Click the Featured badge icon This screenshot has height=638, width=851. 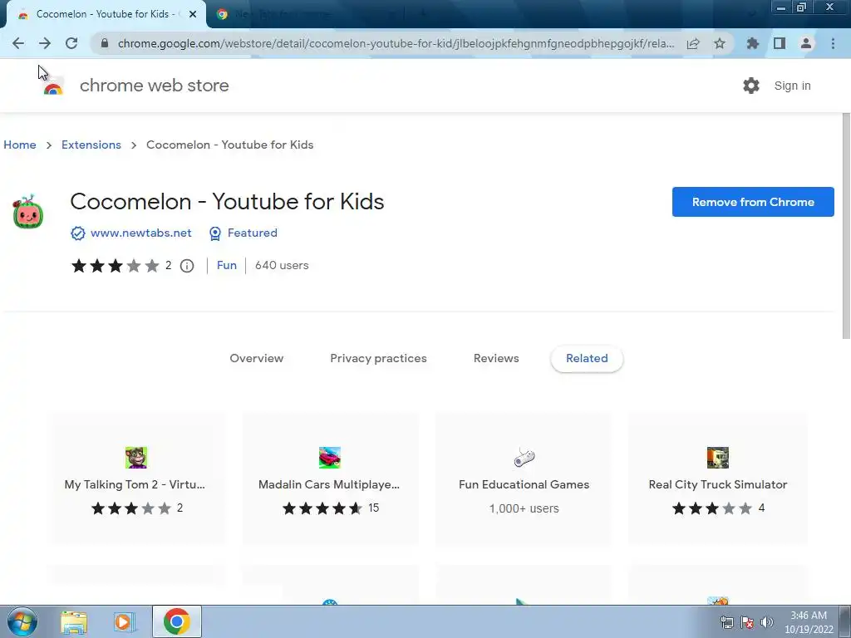point(215,233)
